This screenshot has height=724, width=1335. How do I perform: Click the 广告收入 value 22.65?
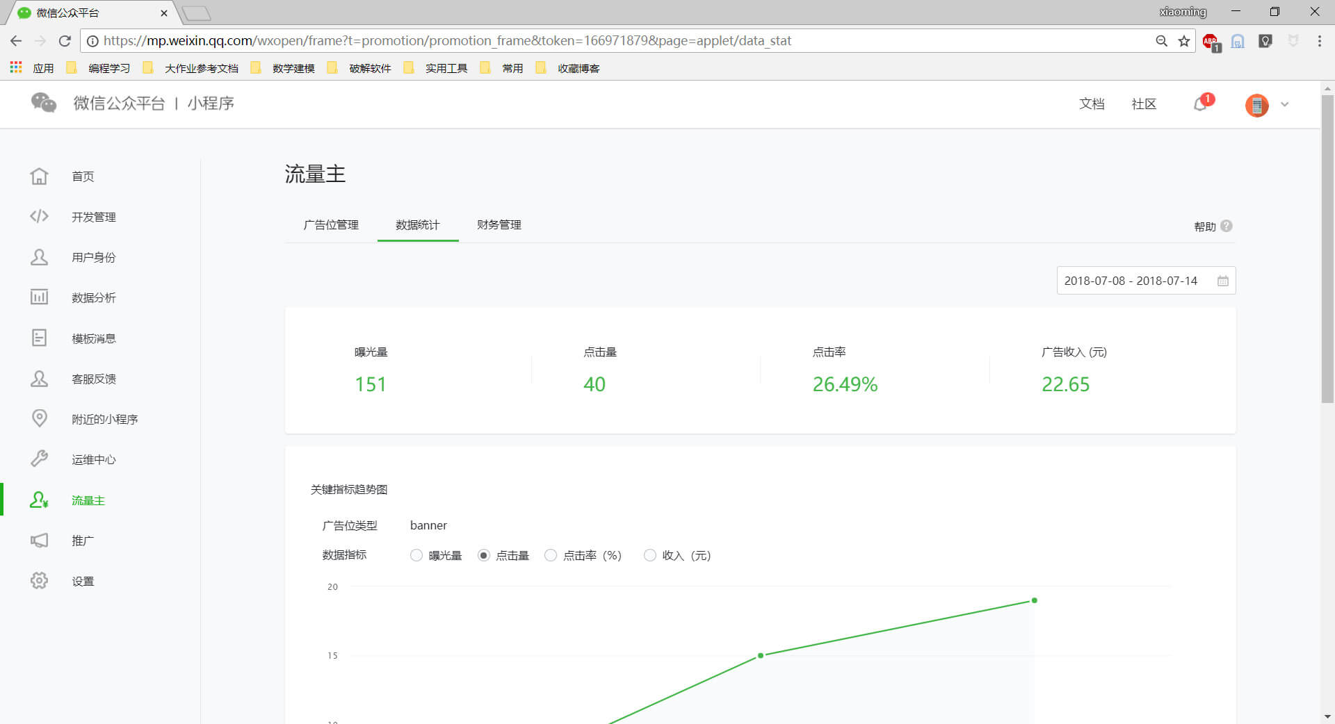pos(1065,384)
